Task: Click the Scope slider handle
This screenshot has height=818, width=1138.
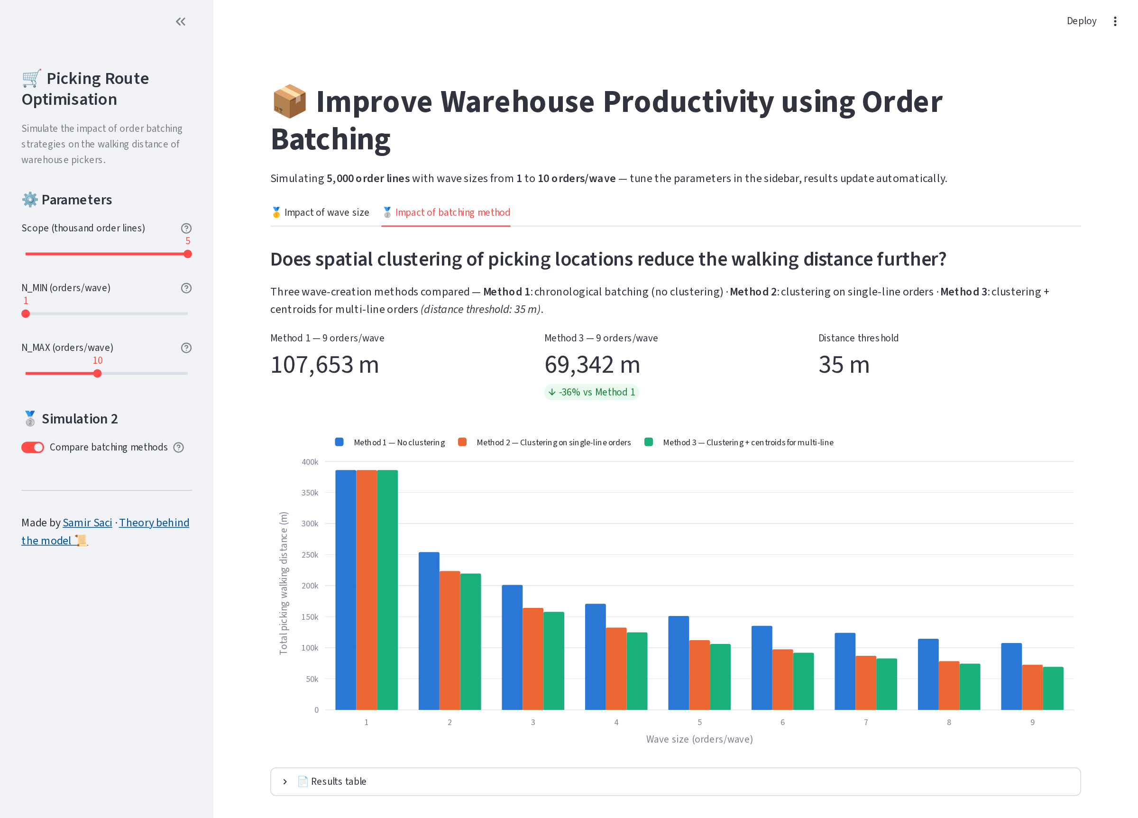Action: tap(188, 255)
